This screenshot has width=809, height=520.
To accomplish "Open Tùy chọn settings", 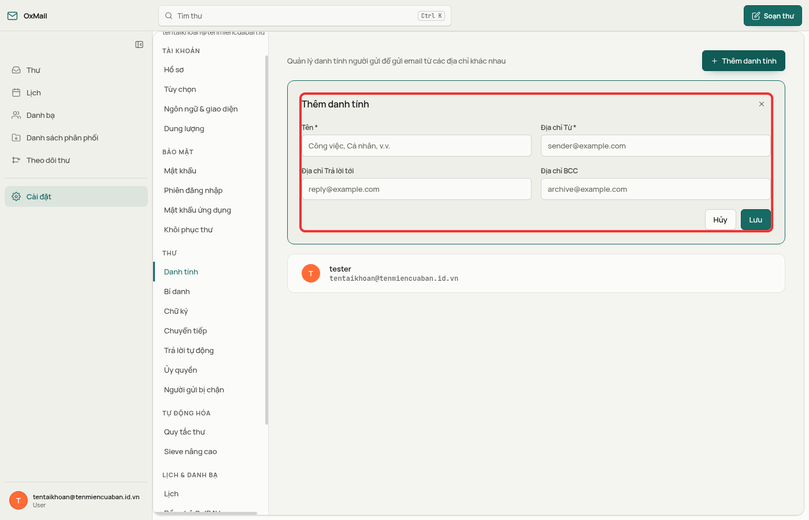I will (x=209, y=89).
